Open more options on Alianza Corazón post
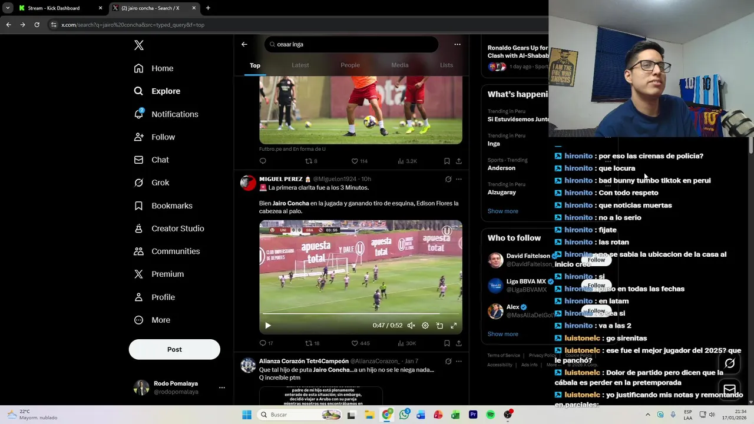The width and height of the screenshot is (754, 424). coord(459,361)
